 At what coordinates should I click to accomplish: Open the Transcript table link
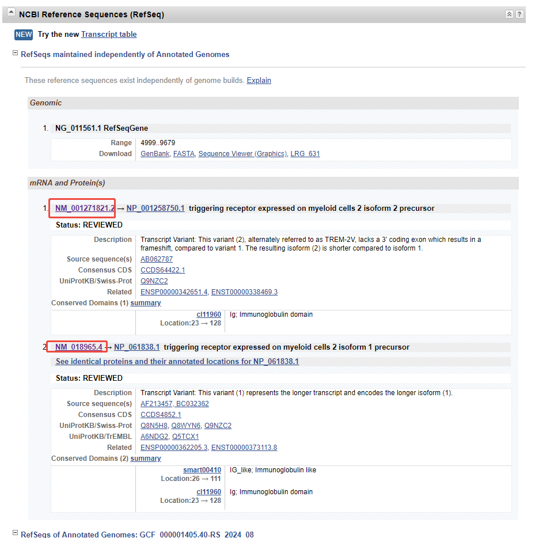point(109,35)
